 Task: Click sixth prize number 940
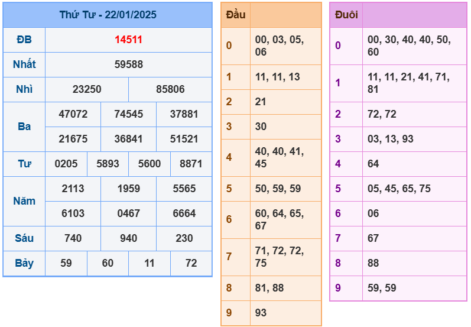point(128,238)
